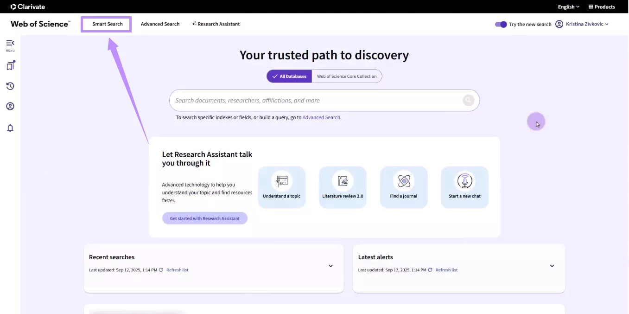Switch to the Smart Search tab
The image size is (629, 314).
(x=106, y=24)
